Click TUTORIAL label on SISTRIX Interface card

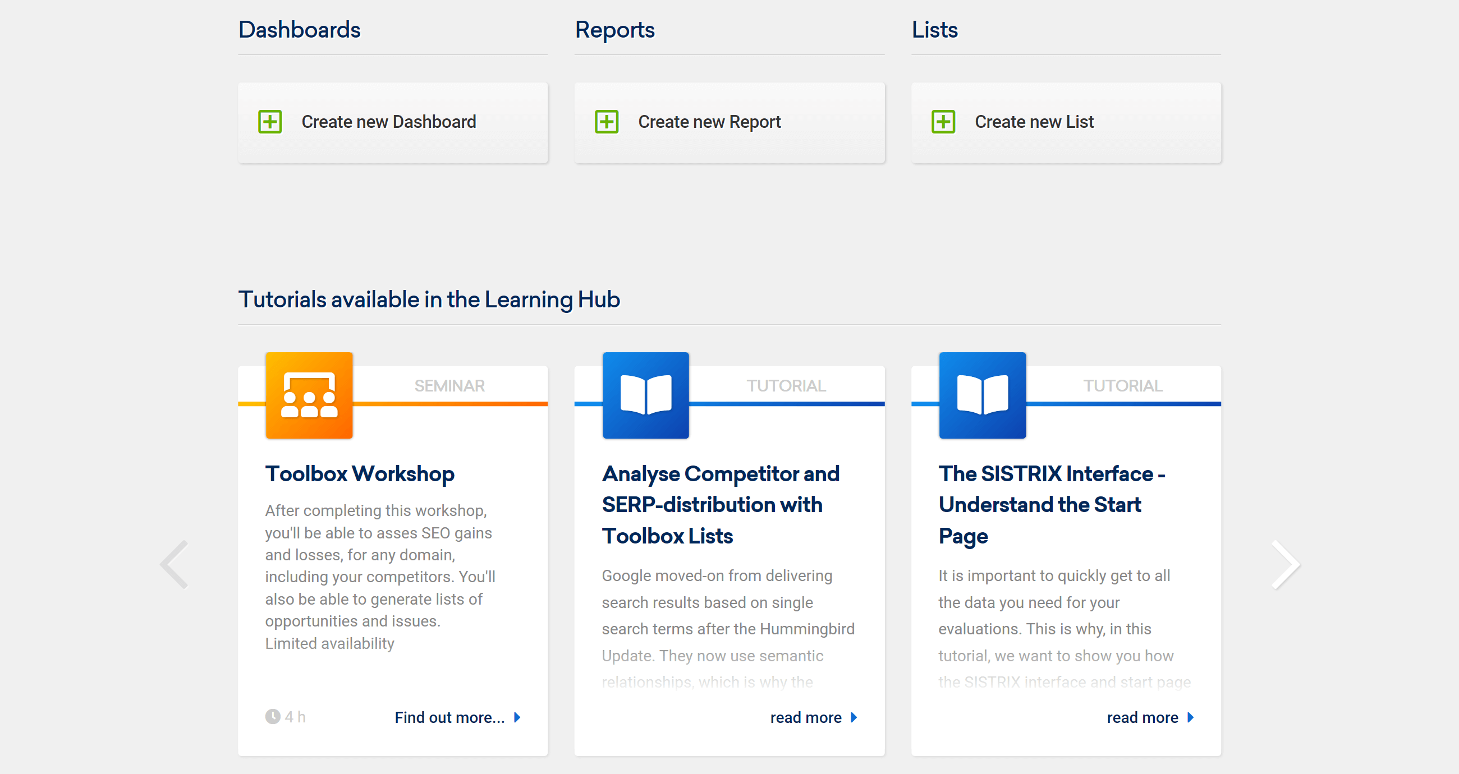pyautogui.click(x=1122, y=385)
